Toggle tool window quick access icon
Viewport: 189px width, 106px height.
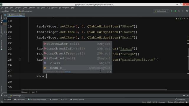coord(1,102)
